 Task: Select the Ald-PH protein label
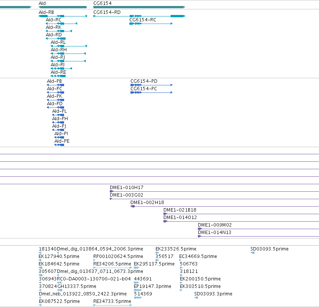click(60, 119)
